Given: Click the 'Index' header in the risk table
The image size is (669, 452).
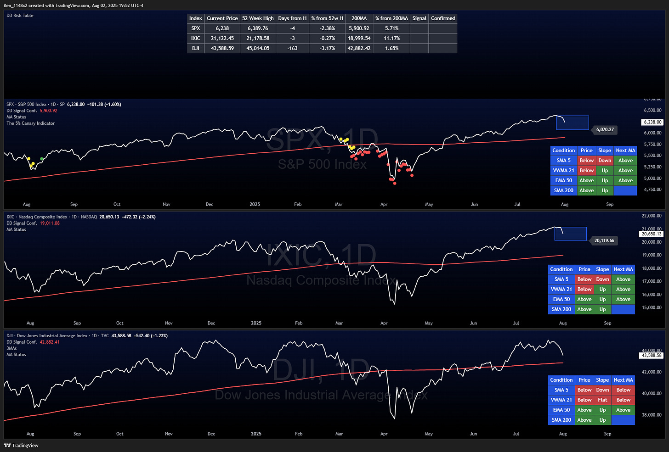Looking at the screenshot, I should [x=196, y=18].
